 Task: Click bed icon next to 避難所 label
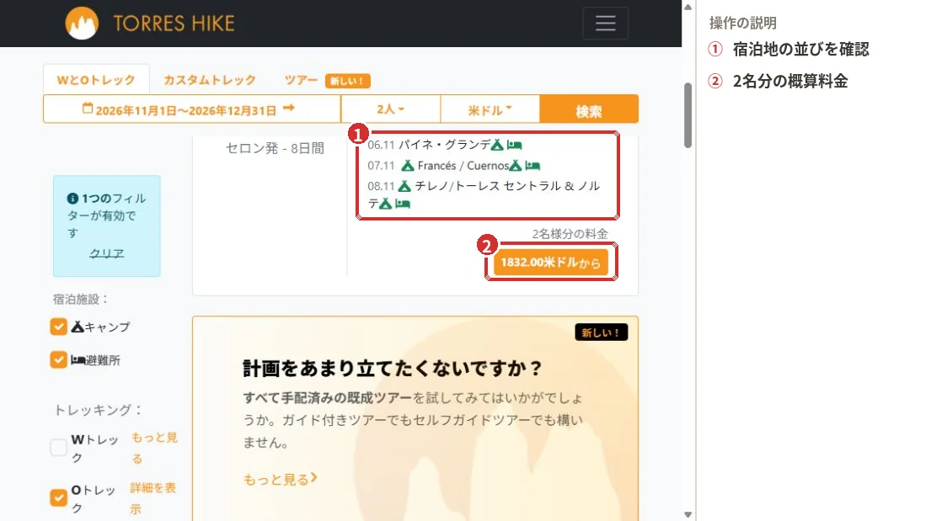click(78, 360)
